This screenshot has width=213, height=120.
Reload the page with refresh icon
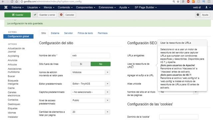tap(12, 2)
